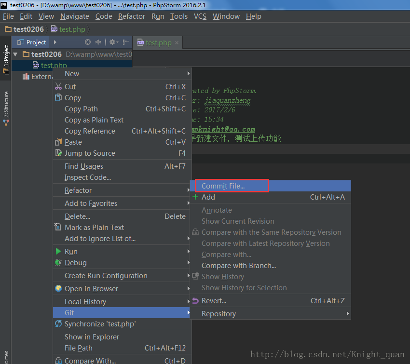
Task: Select the Git menu entry
Action: coord(122,312)
